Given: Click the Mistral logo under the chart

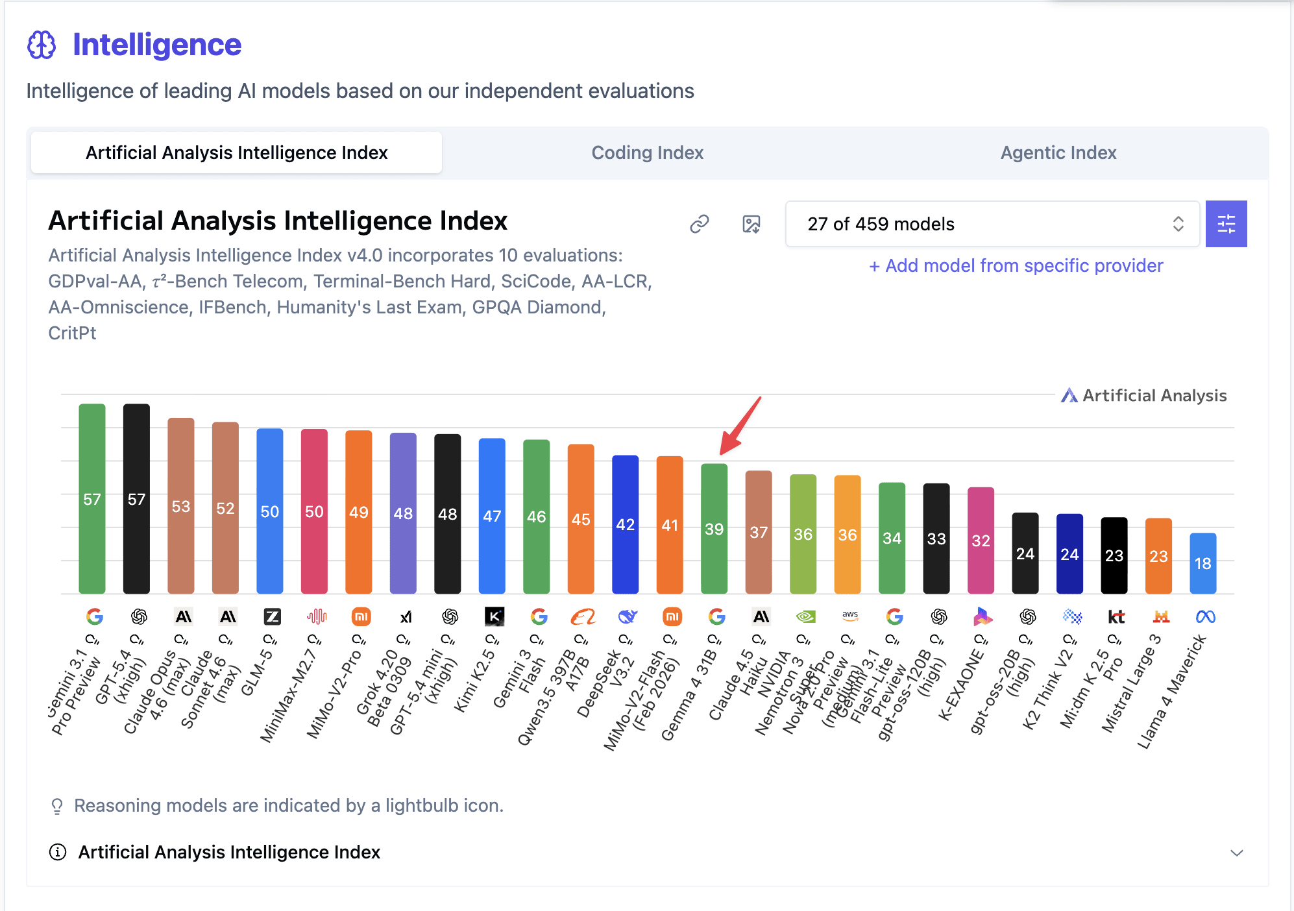Looking at the screenshot, I should (x=1161, y=616).
